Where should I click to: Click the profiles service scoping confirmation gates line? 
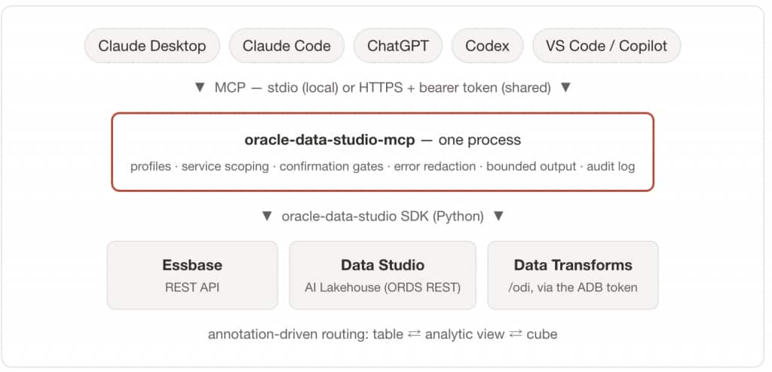pyautogui.click(x=382, y=166)
